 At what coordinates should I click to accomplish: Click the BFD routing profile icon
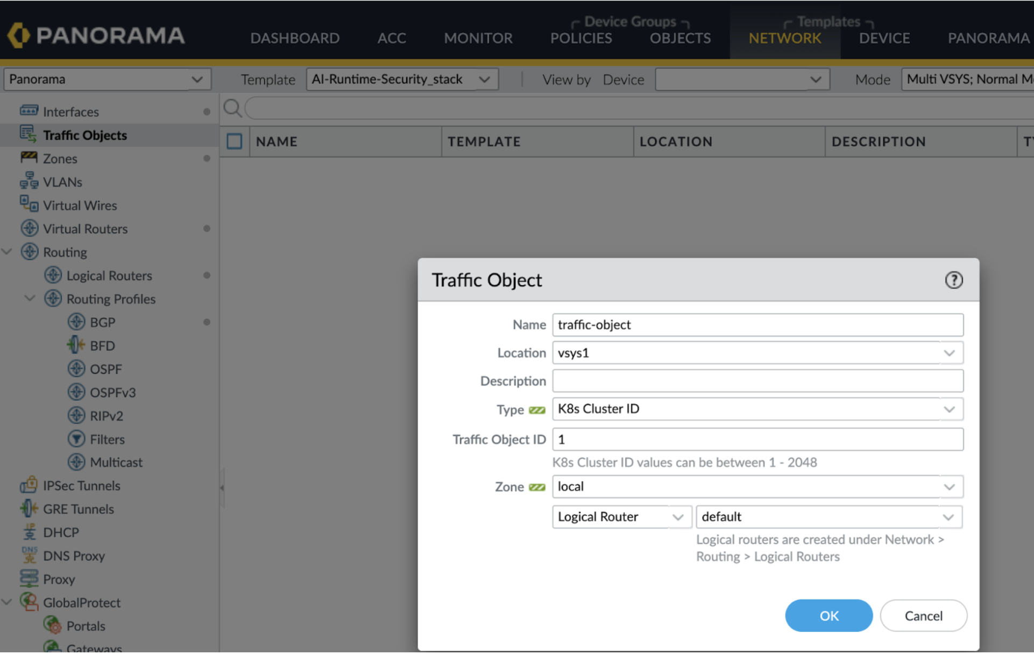(76, 345)
